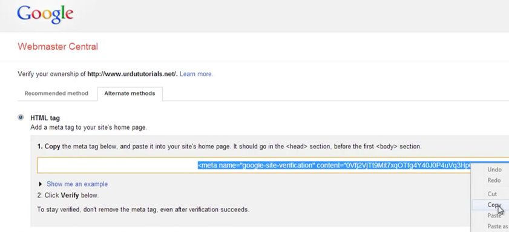Select the HTML tag radio button
Screen dimensions: 509x232
[x=21, y=118]
